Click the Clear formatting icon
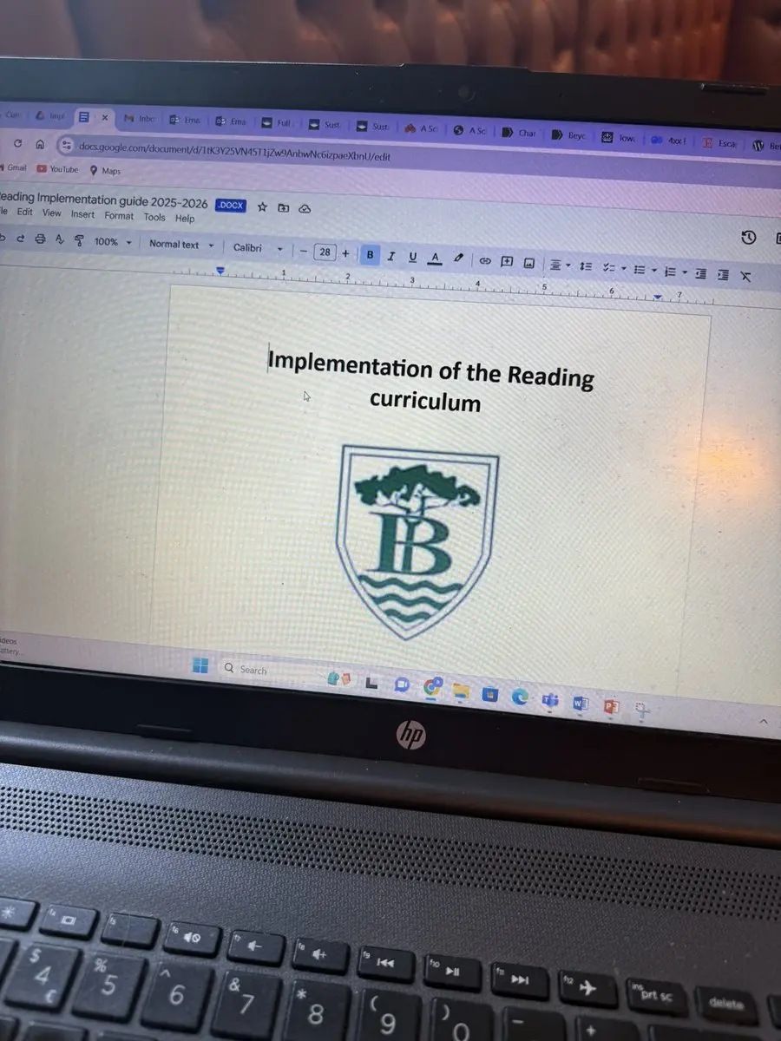 pos(746,277)
